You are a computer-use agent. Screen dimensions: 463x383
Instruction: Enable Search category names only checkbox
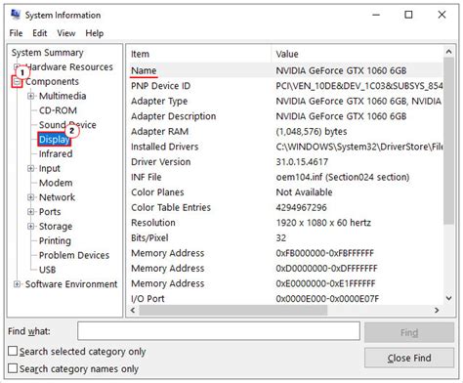pyautogui.click(x=13, y=368)
